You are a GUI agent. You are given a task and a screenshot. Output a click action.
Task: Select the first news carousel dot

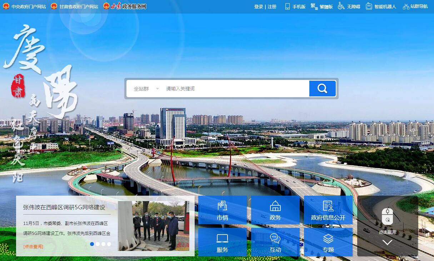tap(92, 244)
